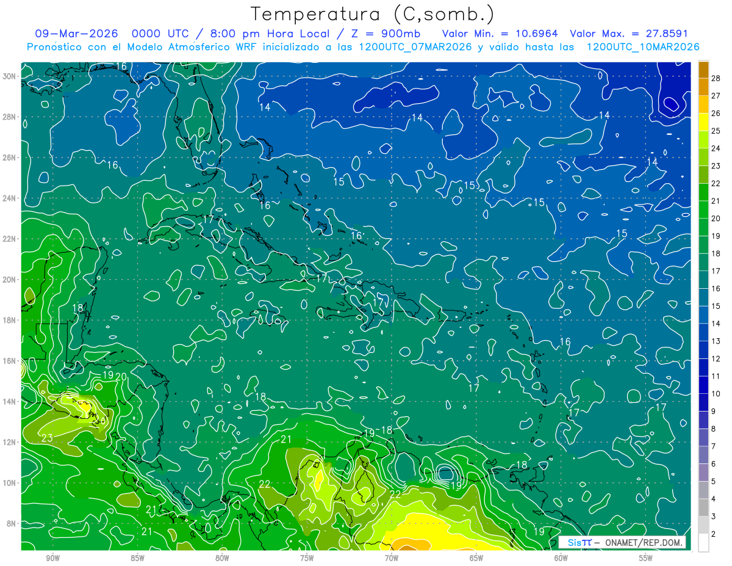
Task: Click the '24N' latitude label
Action: [10, 198]
